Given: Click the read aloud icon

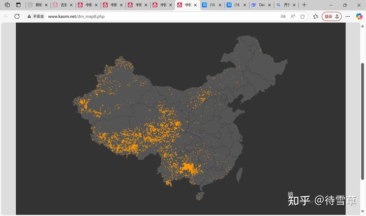Looking at the screenshot, I should 293,16.
